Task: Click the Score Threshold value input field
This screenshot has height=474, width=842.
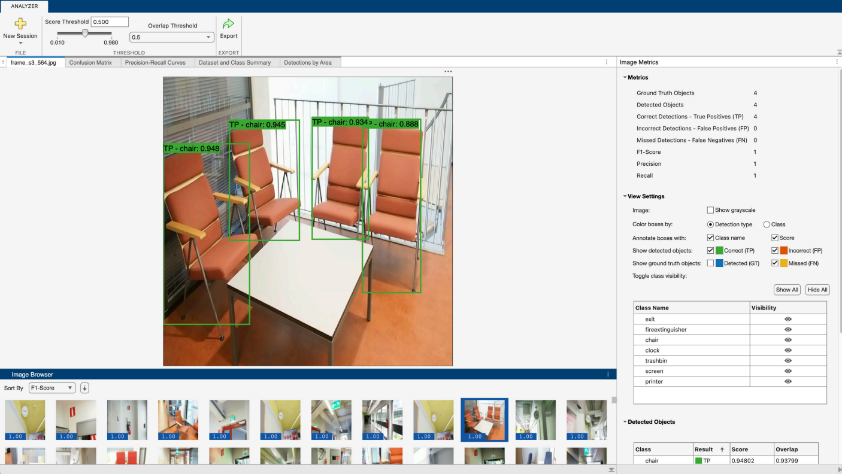Action: (x=110, y=22)
